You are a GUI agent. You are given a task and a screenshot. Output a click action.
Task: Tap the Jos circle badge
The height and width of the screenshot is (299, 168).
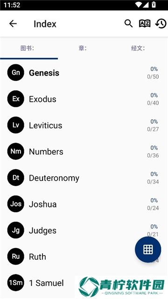(15, 204)
